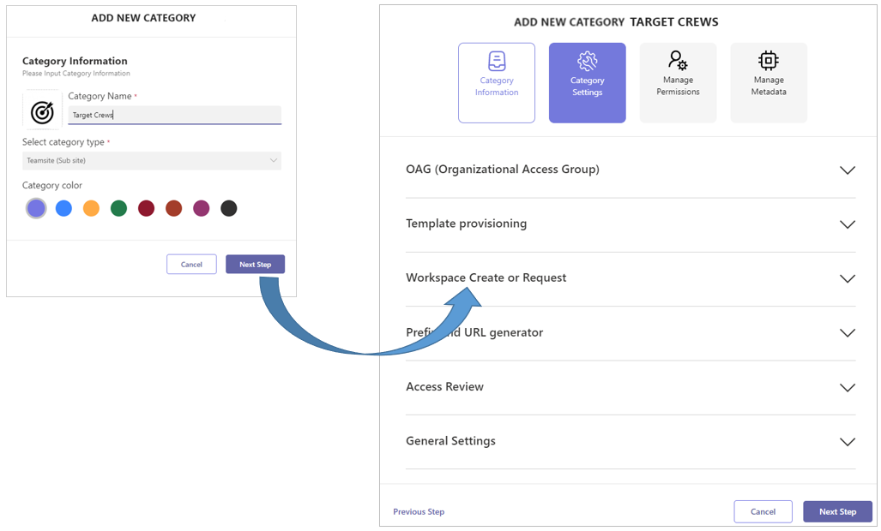This screenshot has width=881, height=531.
Task: Open Manage Permissions user-gear icon
Action: click(679, 60)
